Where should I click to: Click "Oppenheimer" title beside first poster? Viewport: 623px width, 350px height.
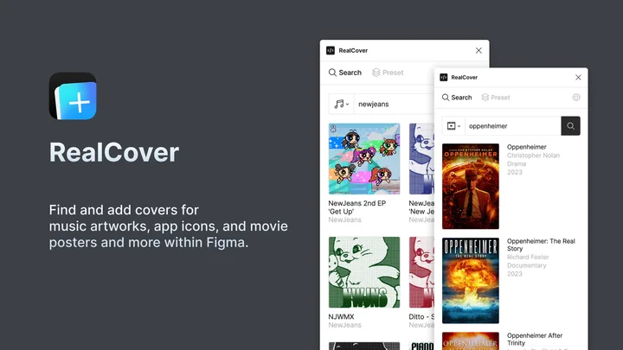tap(526, 147)
